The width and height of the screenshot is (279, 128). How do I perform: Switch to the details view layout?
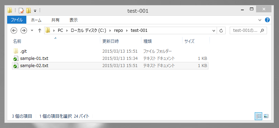[258, 116]
